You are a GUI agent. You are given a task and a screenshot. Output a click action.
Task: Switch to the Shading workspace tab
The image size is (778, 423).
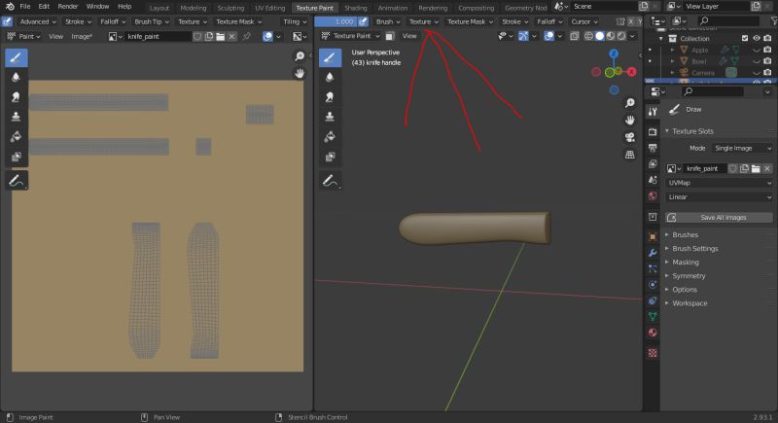[x=355, y=8]
